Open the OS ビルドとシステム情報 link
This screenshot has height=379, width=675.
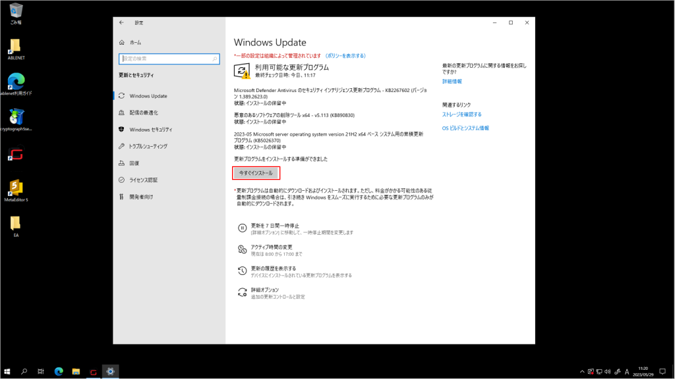click(x=465, y=128)
